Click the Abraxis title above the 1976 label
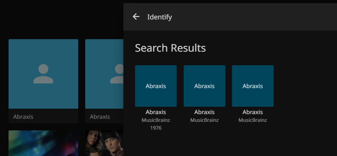This screenshot has height=156, width=337. tap(156, 112)
